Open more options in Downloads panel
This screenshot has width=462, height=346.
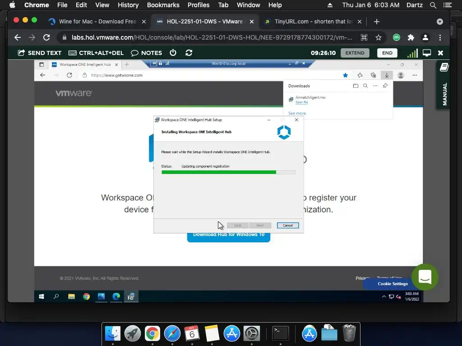tap(375, 86)
